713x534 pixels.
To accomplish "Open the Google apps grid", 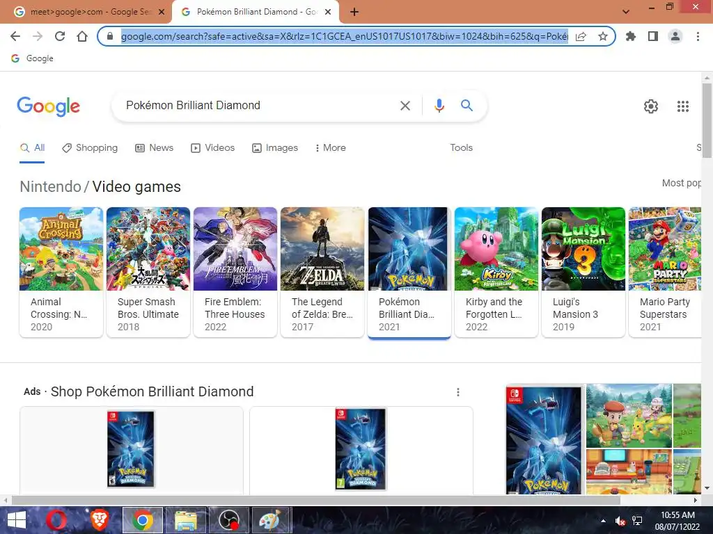I will point(682,106).
